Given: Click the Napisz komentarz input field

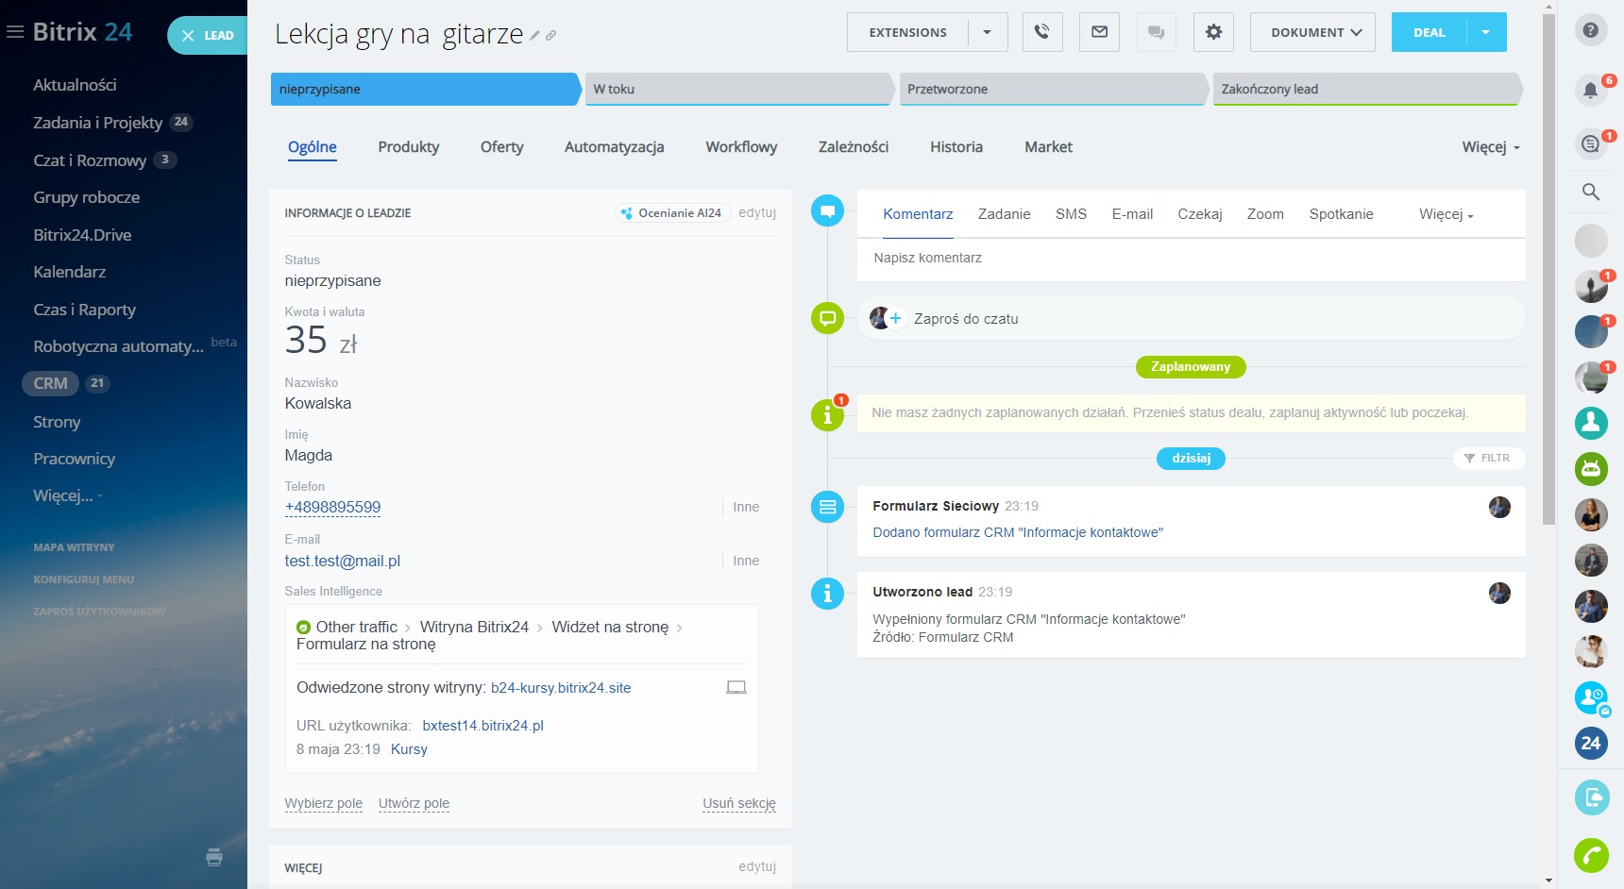Looking at the screenshot, I should (1190, 258).
